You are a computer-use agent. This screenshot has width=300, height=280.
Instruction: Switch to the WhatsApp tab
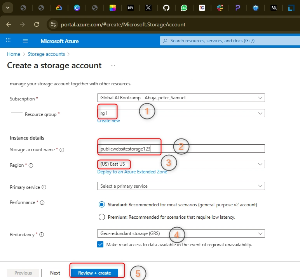click(x=184, y=8)
